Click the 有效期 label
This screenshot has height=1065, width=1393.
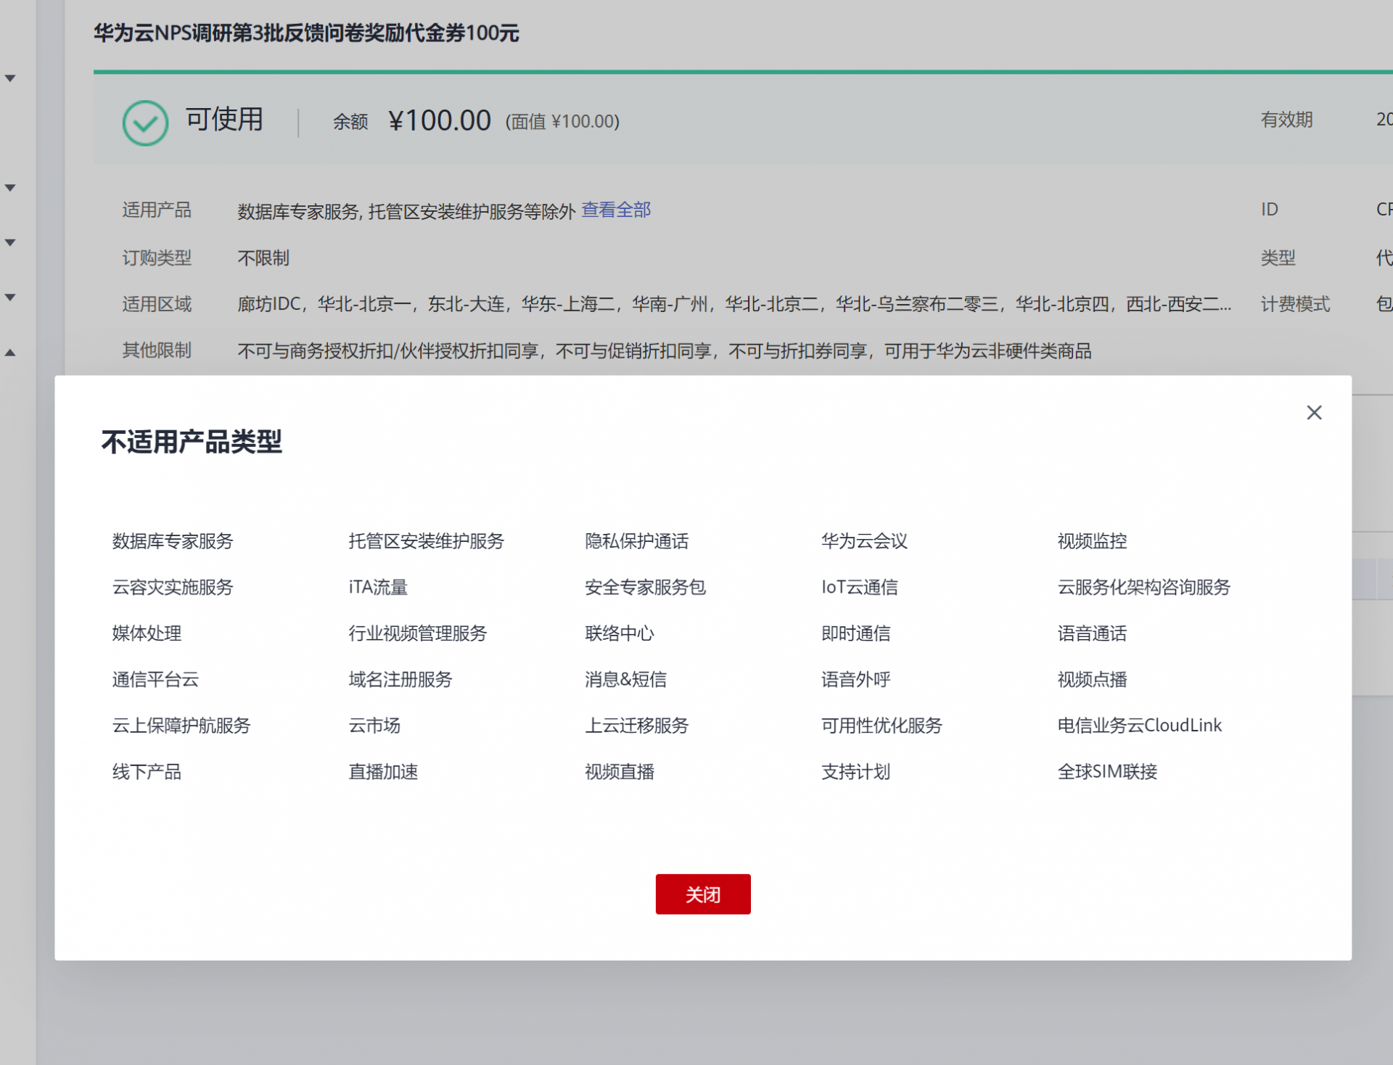point(1287,120)
